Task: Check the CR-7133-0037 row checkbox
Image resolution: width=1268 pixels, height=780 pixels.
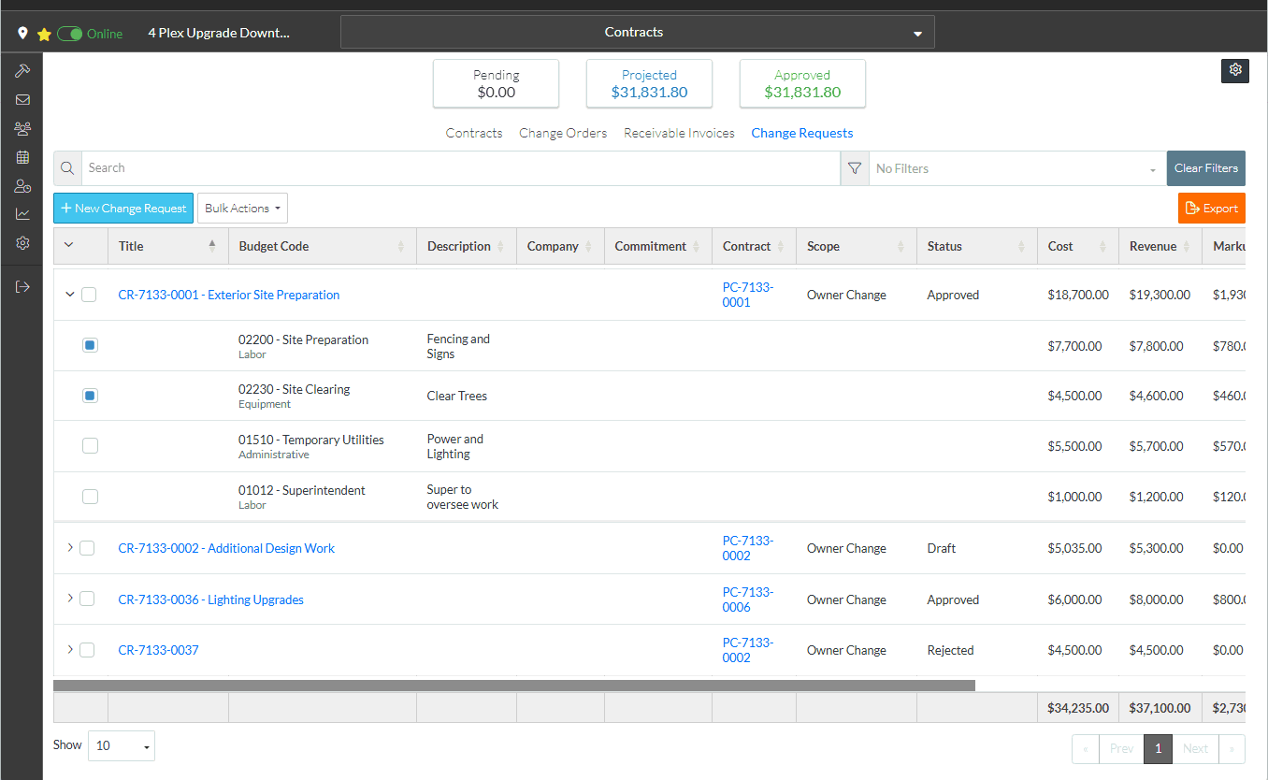Action: (87, 650)
